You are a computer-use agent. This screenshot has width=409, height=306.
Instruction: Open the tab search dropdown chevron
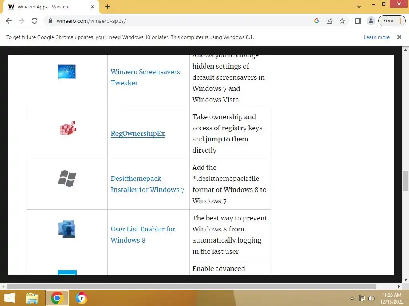[x=359, y=7]
